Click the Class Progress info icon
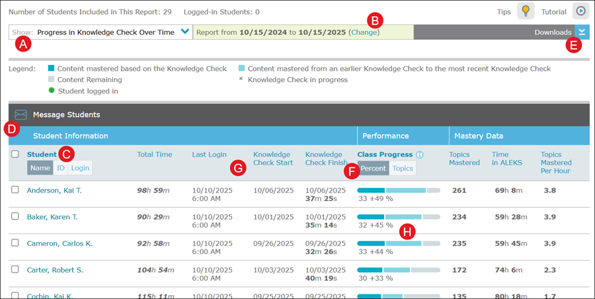Image resolution: width=595 pixels, height=299 pixels. (x=420, y=155)
